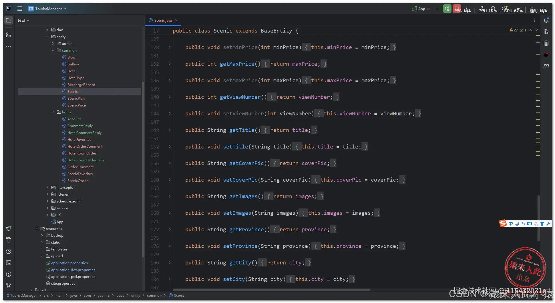Collapse the resources folder
Viewport: 555px width, 303px height.
[x=37, y=228]
